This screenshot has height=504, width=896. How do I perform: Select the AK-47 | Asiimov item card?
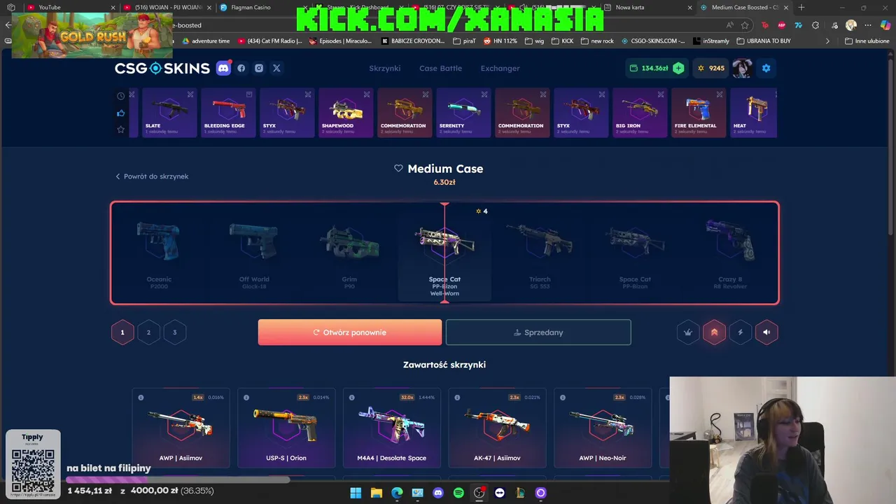pos(497,428)
